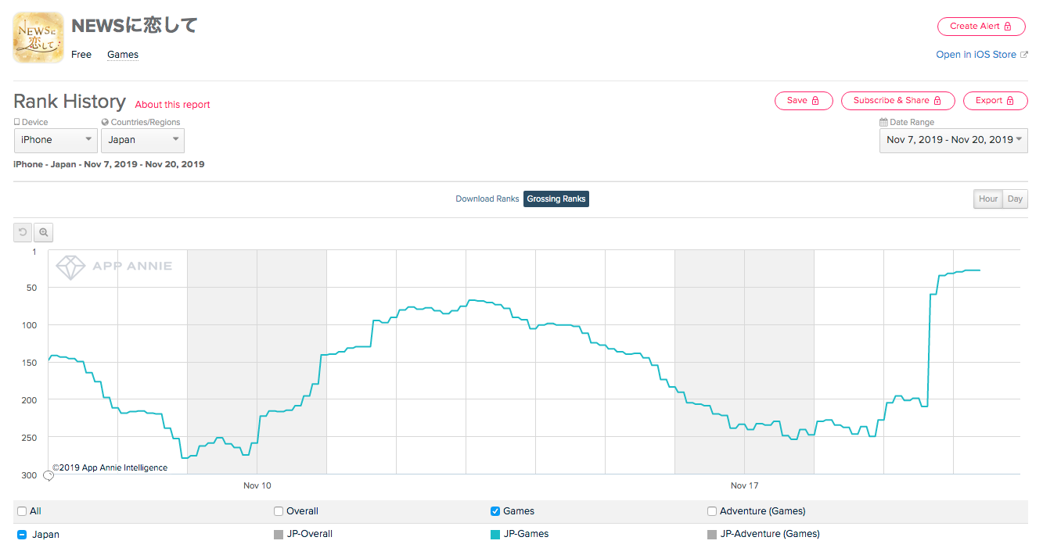The width and height of the screenshot is (1043, 555).
Task: Click the JP-Adventure (Games) legend label
Action: (770, 534)
